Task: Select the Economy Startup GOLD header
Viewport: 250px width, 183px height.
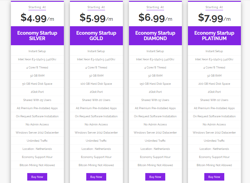Action: tap(96, 36)
